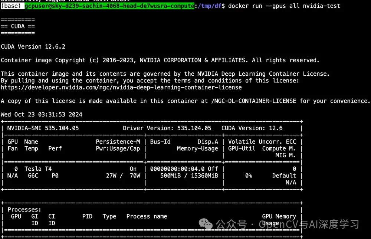371x239 pixels.
Task: Click the "Pwr:Usage/Cap" column header
Action: [x=118, y=148]
